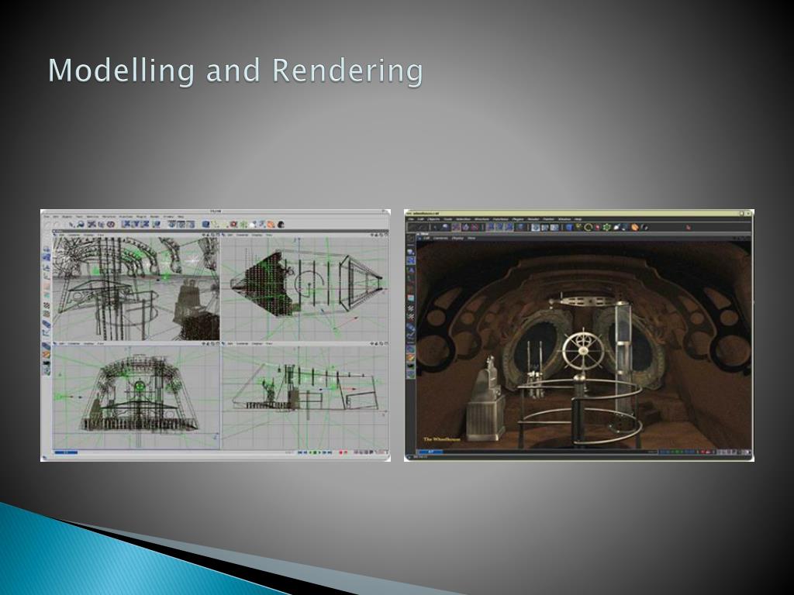
Task: Click the middle render icon in the rendered-scene toolbar
Action: click(x=545, y=228)
